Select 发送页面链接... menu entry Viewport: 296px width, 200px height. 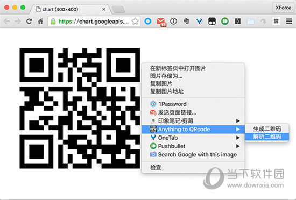coord(193,112)
